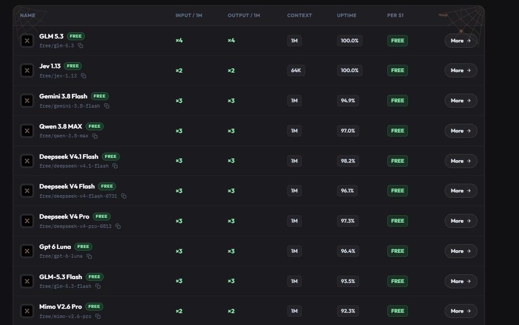Screen dimensions: 519x325
Task: View More for Deepseek V4.1 Flash
Action: click(x=461, y=161)
